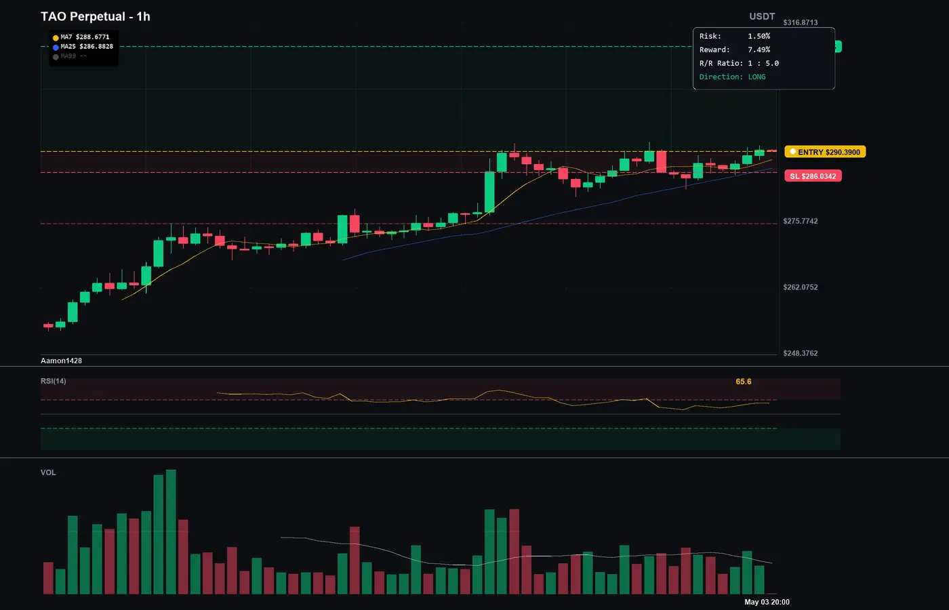949x610 pixels.
Task: Click the RSI value 65.6
Action: tap(744, 382)
